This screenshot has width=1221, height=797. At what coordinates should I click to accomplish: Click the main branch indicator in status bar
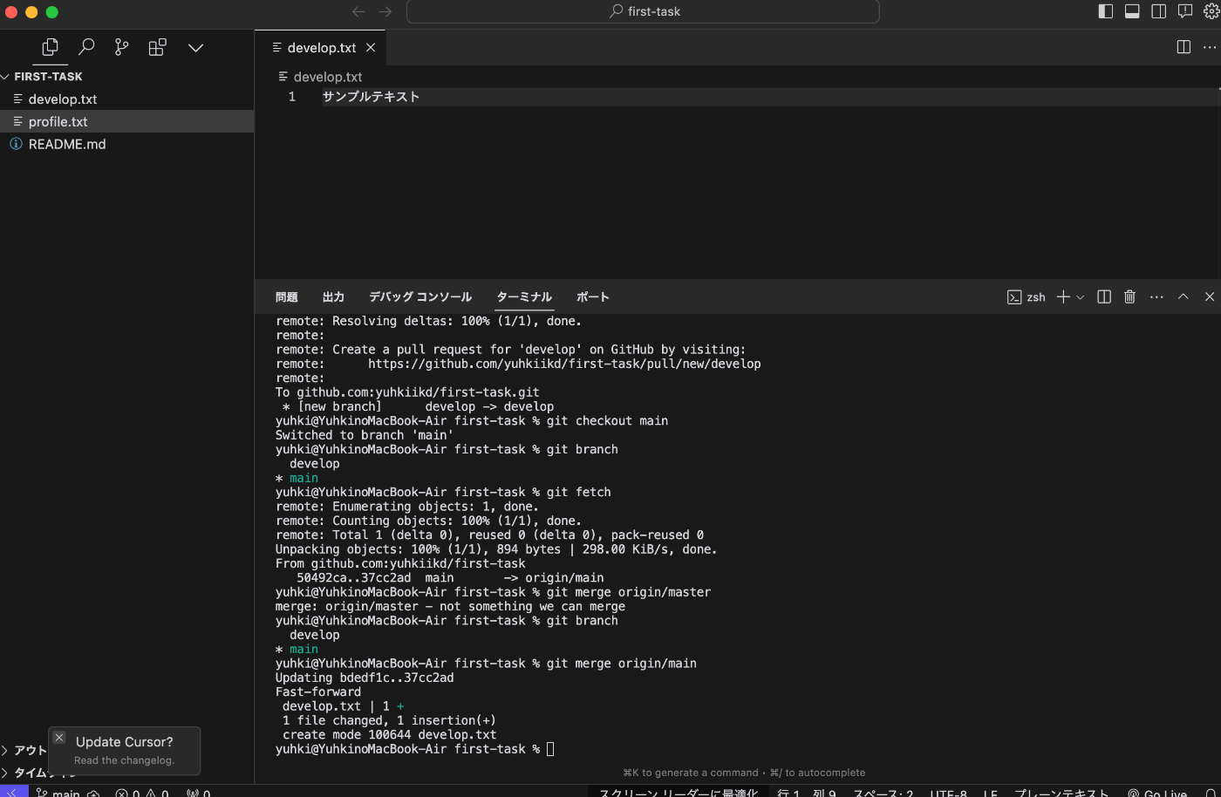click(x=68, y=793)
